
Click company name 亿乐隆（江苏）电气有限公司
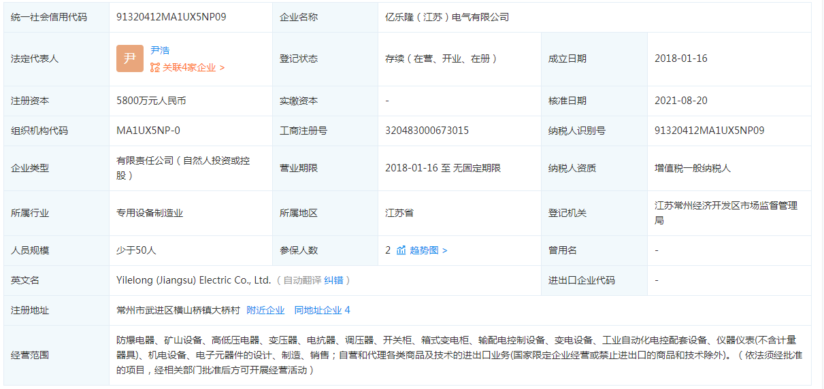coord(447,17)
